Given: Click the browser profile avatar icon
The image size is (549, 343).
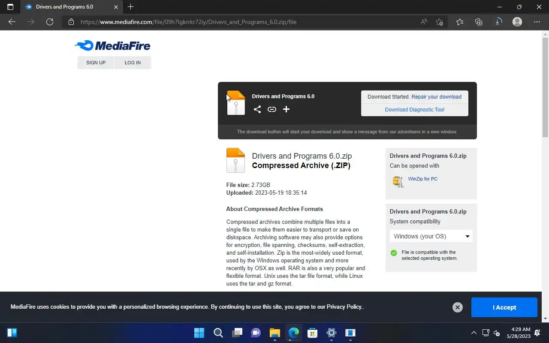Looking at the screenshot, I should tap(517, 22).
